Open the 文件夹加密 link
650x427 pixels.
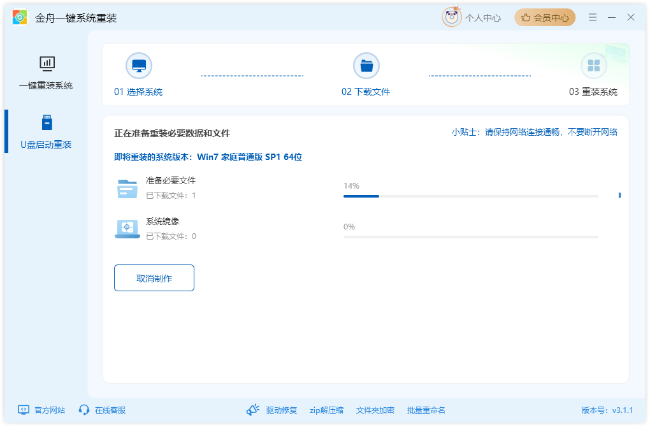point(375,410)
